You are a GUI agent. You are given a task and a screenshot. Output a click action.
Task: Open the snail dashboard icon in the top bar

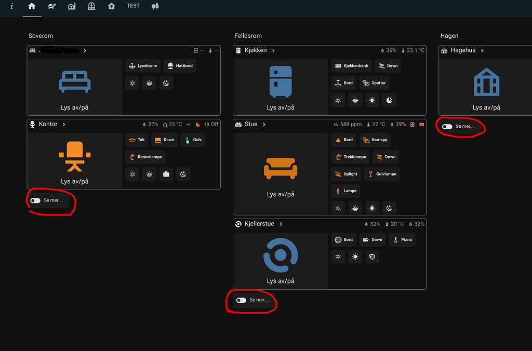click(71, 6)
